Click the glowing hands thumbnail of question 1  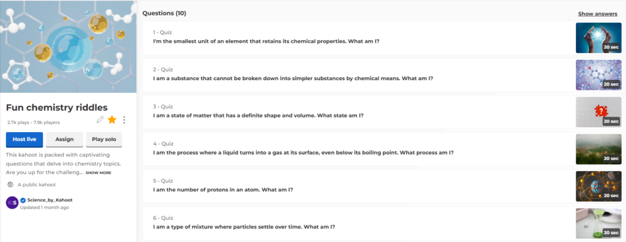598,38
